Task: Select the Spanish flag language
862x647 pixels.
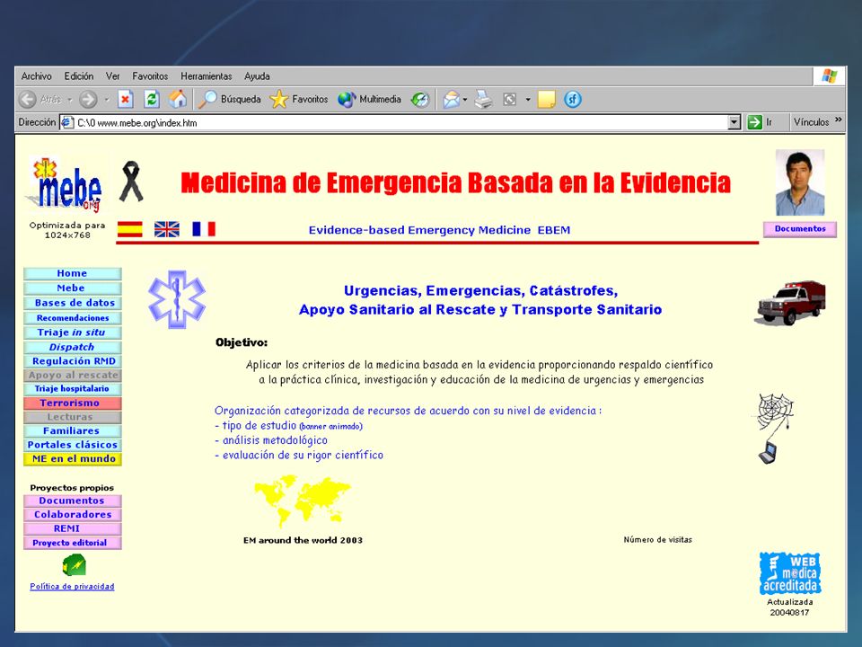Action: 129,229
